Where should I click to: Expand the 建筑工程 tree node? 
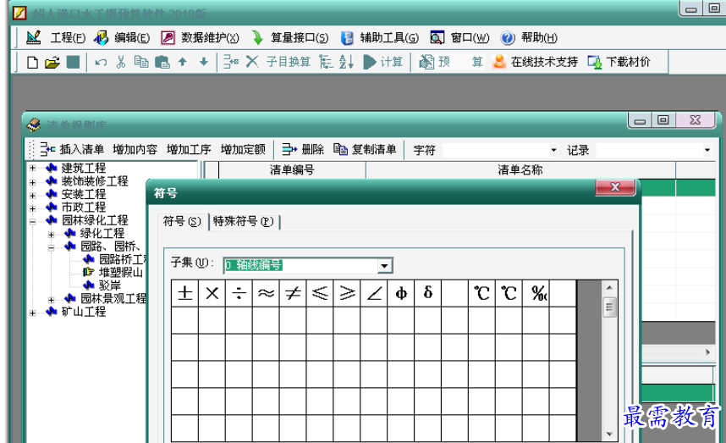click(32, 169)
